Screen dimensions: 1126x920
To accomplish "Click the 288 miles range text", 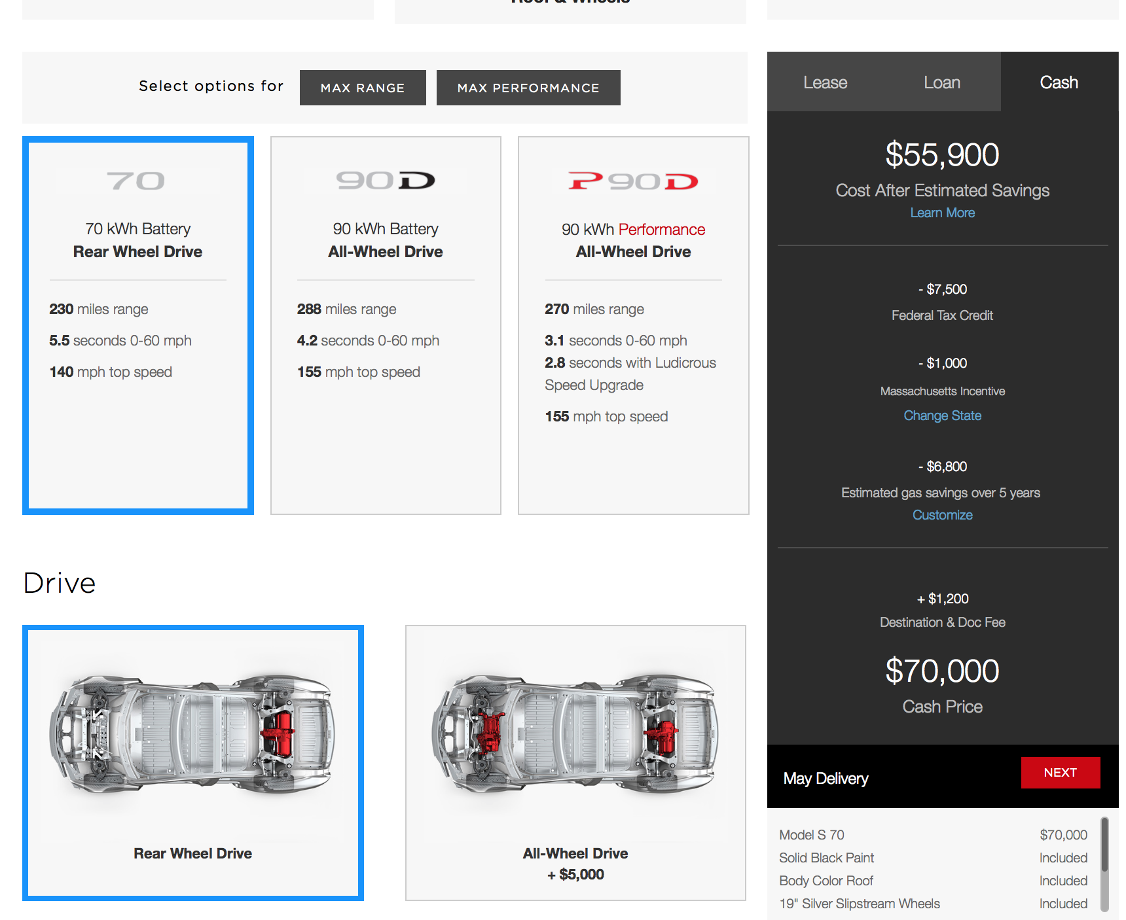I will coord(347,309).
